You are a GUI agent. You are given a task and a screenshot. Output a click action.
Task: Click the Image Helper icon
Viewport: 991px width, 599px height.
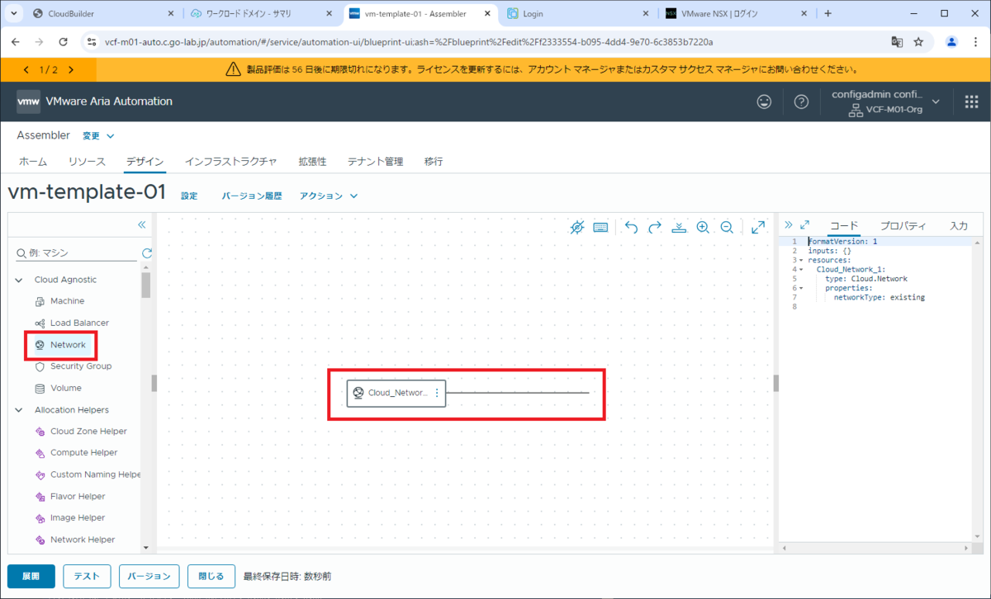click(x=40, y=518)
